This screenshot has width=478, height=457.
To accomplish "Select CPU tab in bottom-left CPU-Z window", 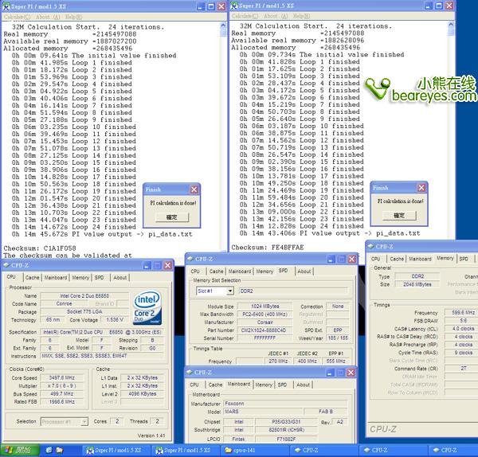I will pyautogui.click(x=11, y=277).
